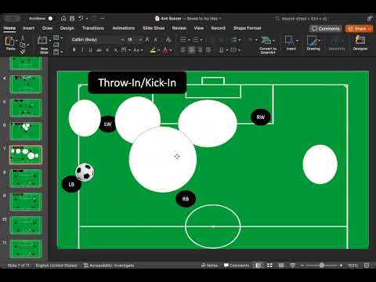Expand the New Slide dropdown arrow

coord(50,41)
